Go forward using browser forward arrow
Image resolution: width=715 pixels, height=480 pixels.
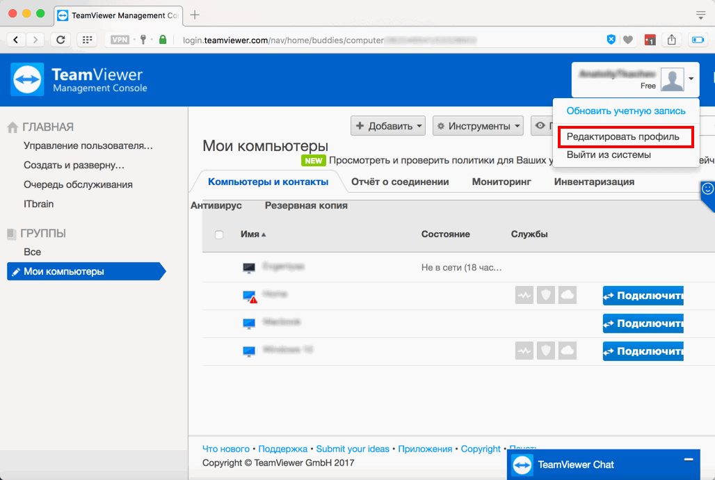(35, 40)
